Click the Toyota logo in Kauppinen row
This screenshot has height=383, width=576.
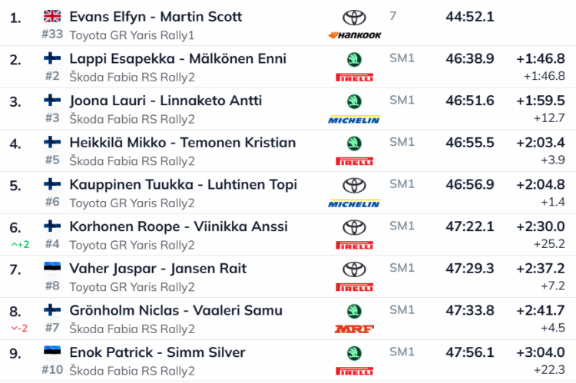(x=353, y=185)
